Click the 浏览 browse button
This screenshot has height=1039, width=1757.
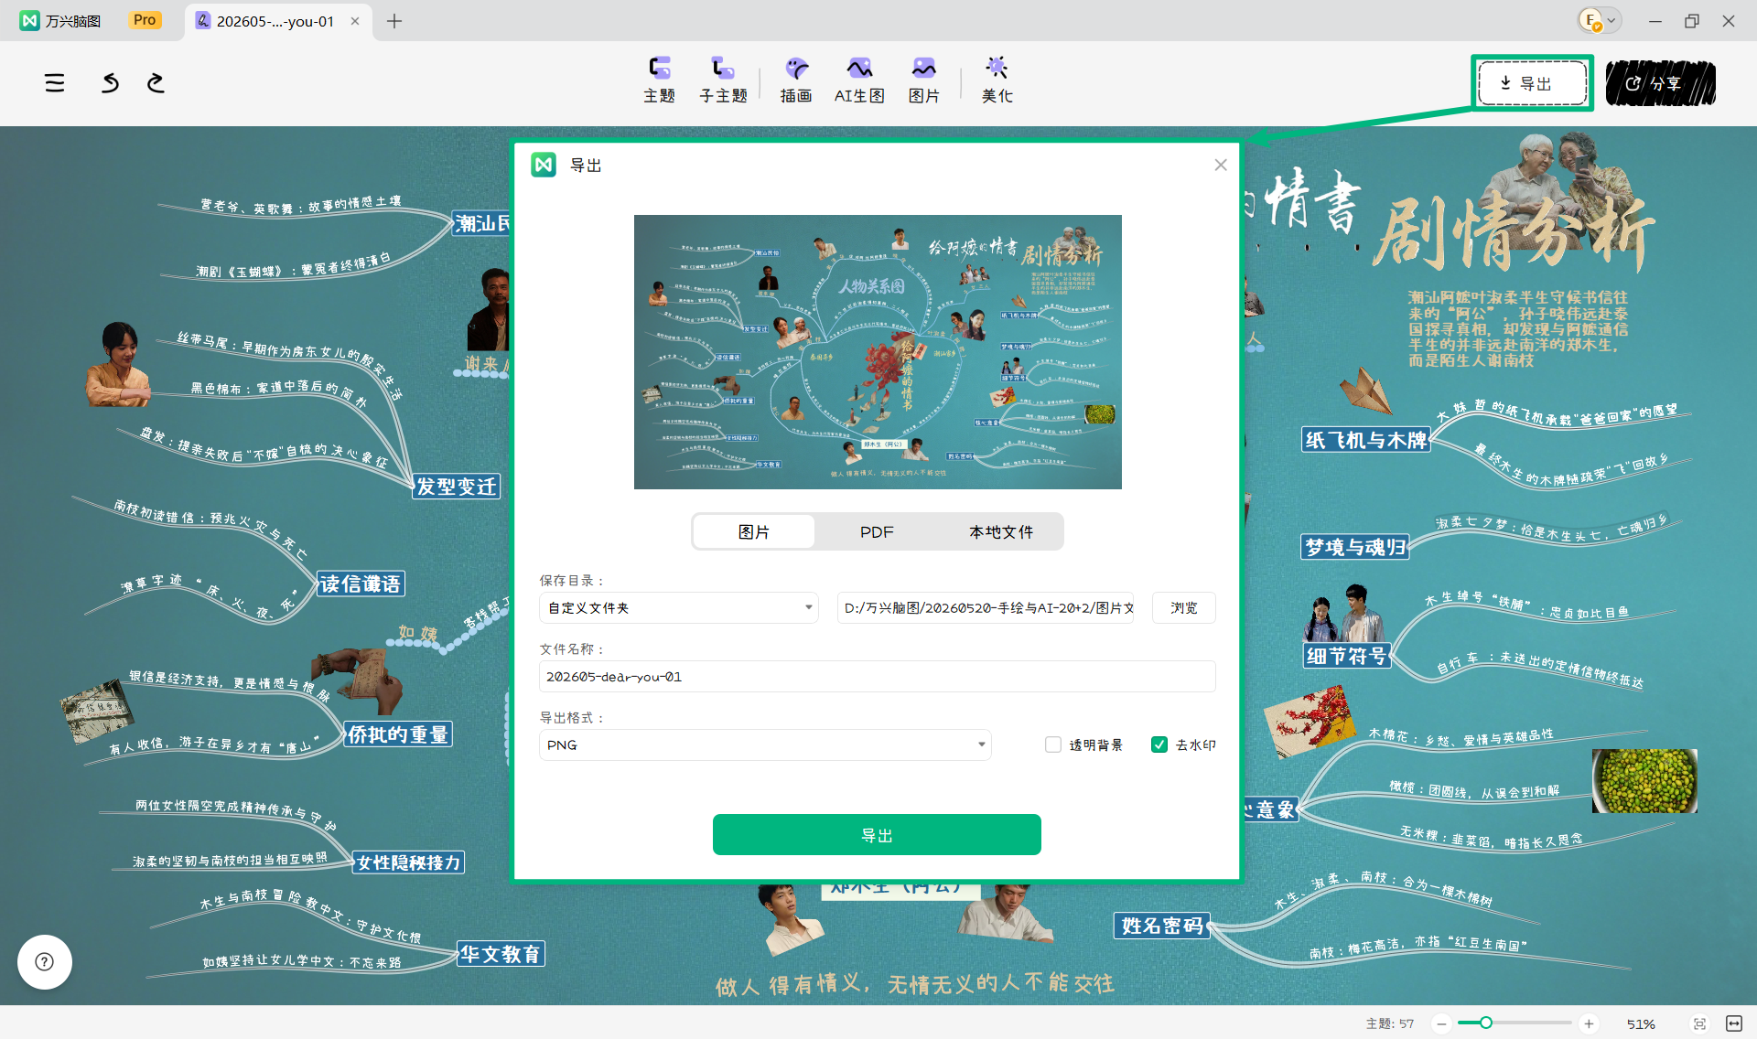[1183, 608]
